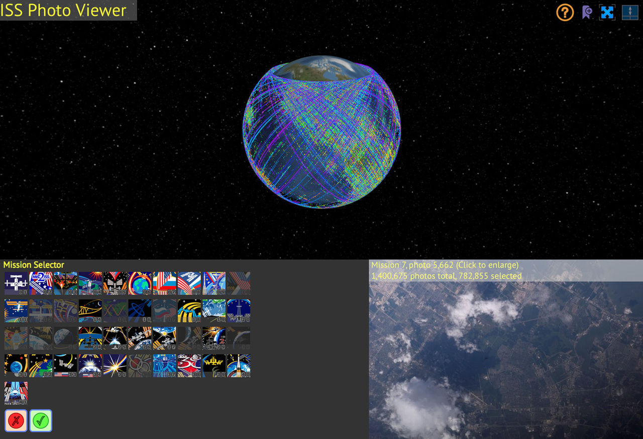Toggle mission 07 patch with flags
The image size is (643, 439).
(x=165, y=283)
